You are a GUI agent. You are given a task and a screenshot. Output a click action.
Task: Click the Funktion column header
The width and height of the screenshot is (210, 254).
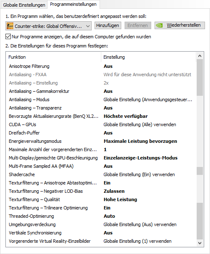point(53,57)
